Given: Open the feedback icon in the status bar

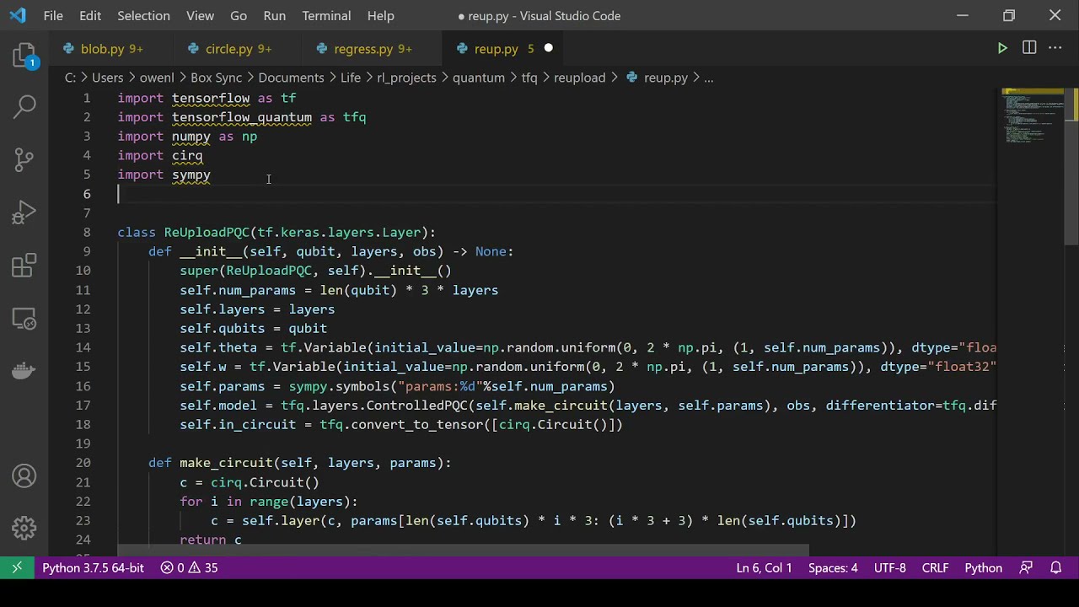Looking at the screenshot, I should [1026, 568].
